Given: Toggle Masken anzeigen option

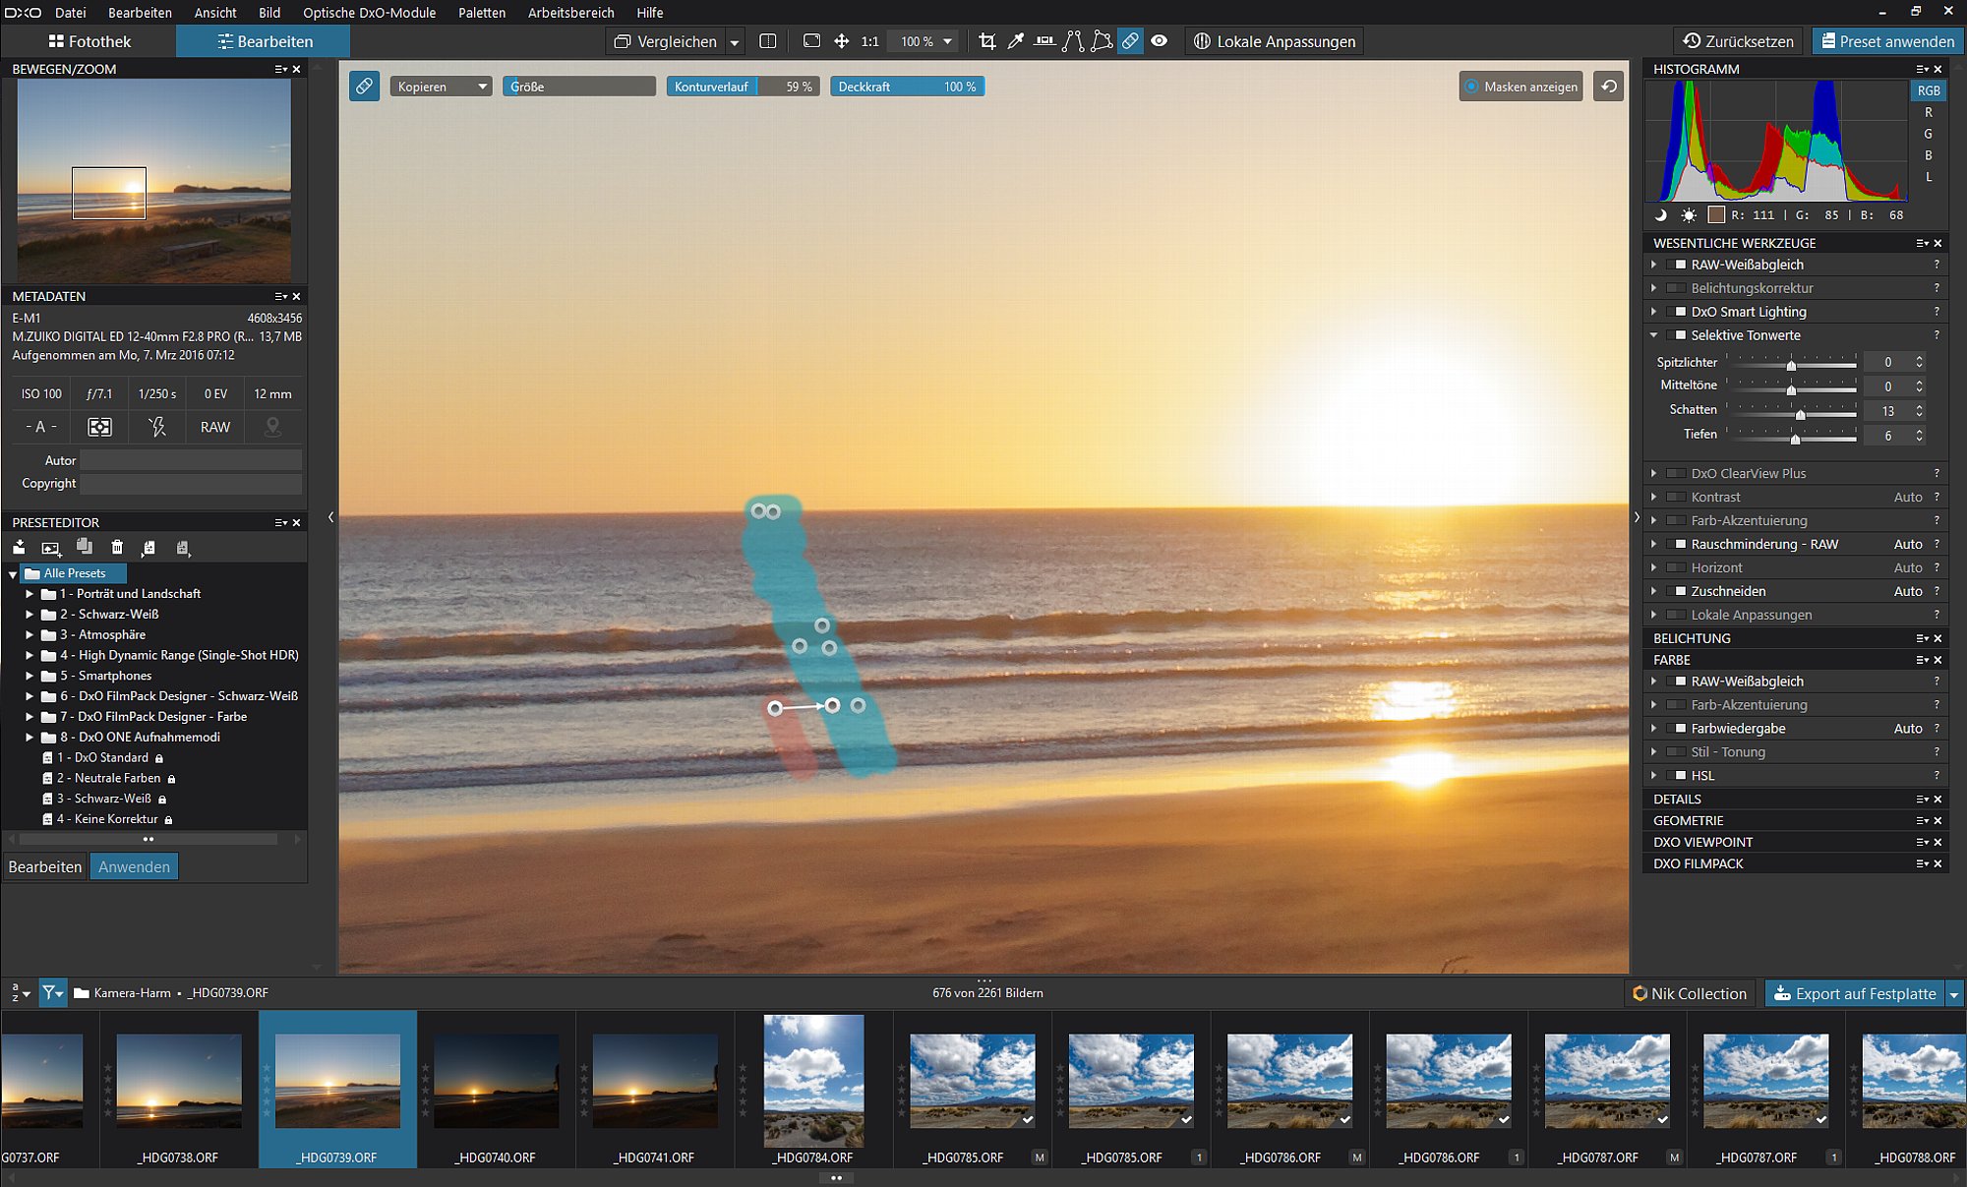Looking at the screenshot, I should pyautogui.click(x=1520, y=87).
